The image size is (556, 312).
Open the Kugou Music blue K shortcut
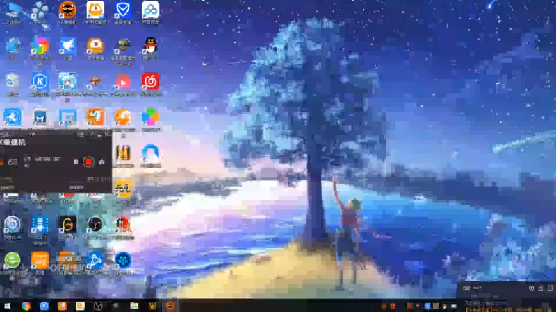40,82
